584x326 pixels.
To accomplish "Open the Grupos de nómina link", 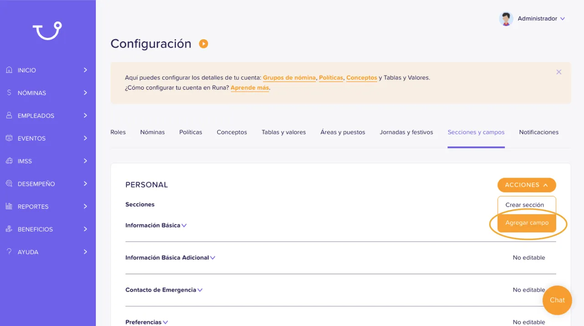I will click(x=289, y=78).
